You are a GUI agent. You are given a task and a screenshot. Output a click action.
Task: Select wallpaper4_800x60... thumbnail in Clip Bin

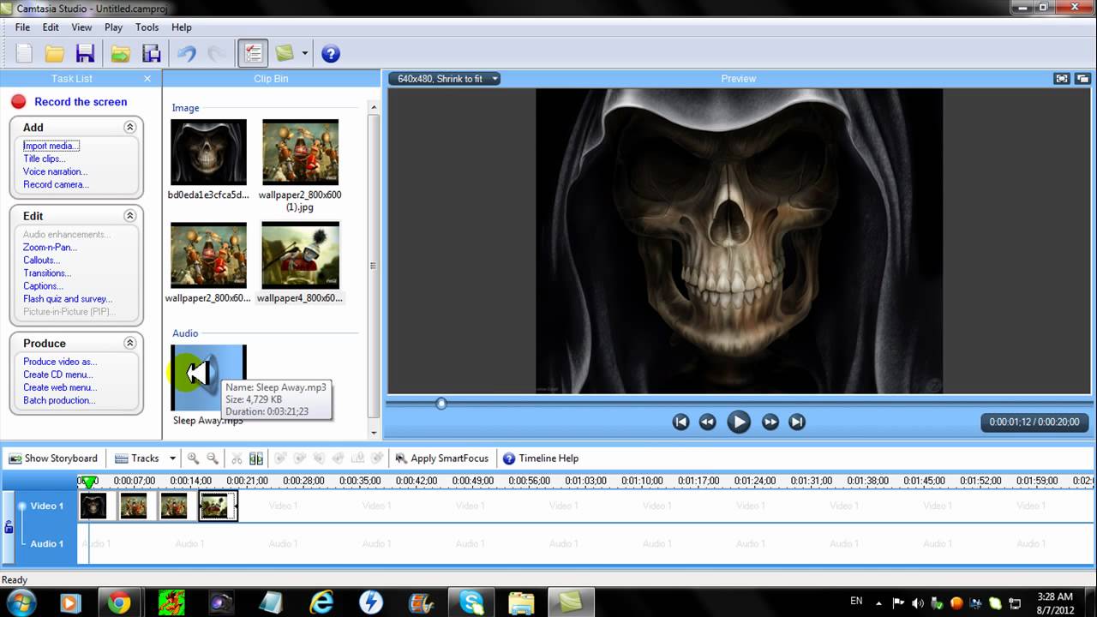300,255
